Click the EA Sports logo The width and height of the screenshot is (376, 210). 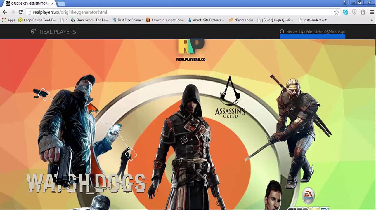(308, 195)
